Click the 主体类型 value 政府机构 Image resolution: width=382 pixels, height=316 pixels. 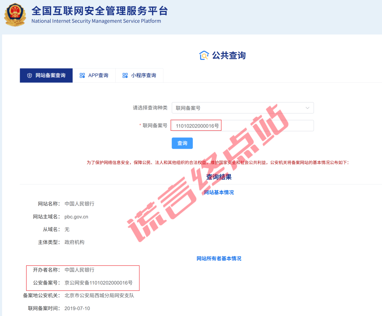tap(75, 242)
